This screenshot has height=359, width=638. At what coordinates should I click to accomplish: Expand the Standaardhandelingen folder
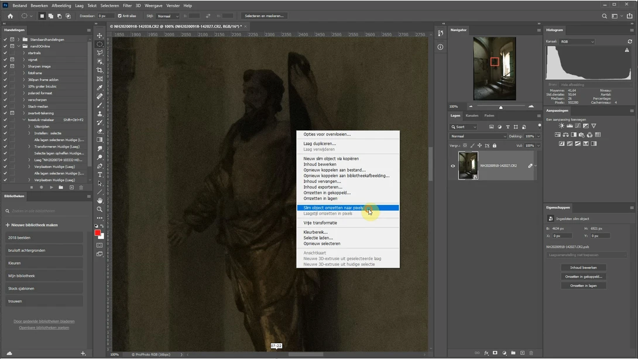click(18, 39)
